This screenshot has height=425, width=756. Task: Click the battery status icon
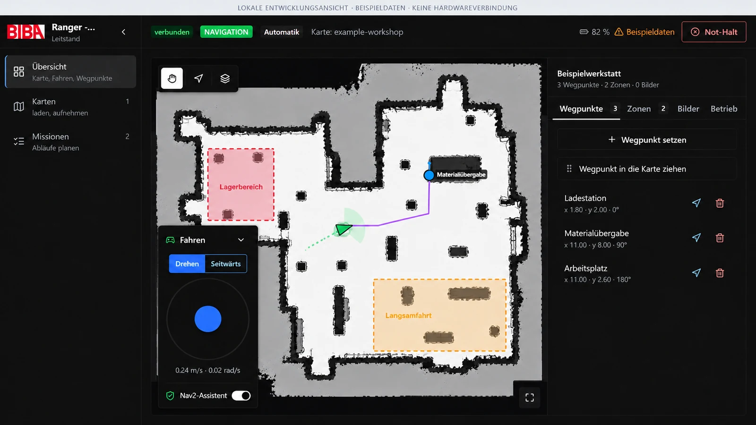584,32
